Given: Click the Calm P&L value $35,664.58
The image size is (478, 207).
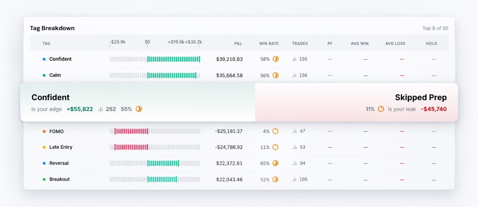Looking at the screenshot, I should click(229, 75).
